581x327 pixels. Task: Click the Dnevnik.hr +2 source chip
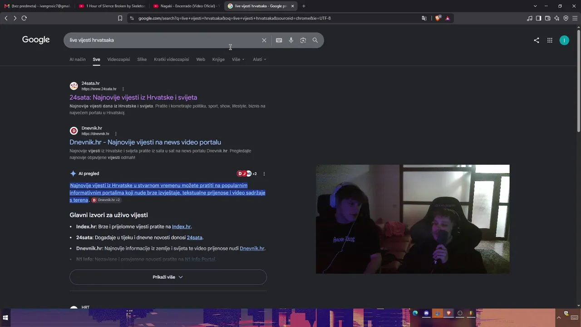pos(106,200)
